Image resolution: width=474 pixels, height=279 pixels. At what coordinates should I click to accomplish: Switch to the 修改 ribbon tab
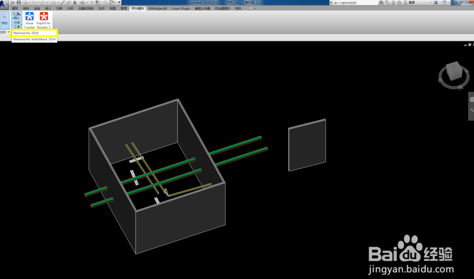pyautogui.click(x=238, y=9)
